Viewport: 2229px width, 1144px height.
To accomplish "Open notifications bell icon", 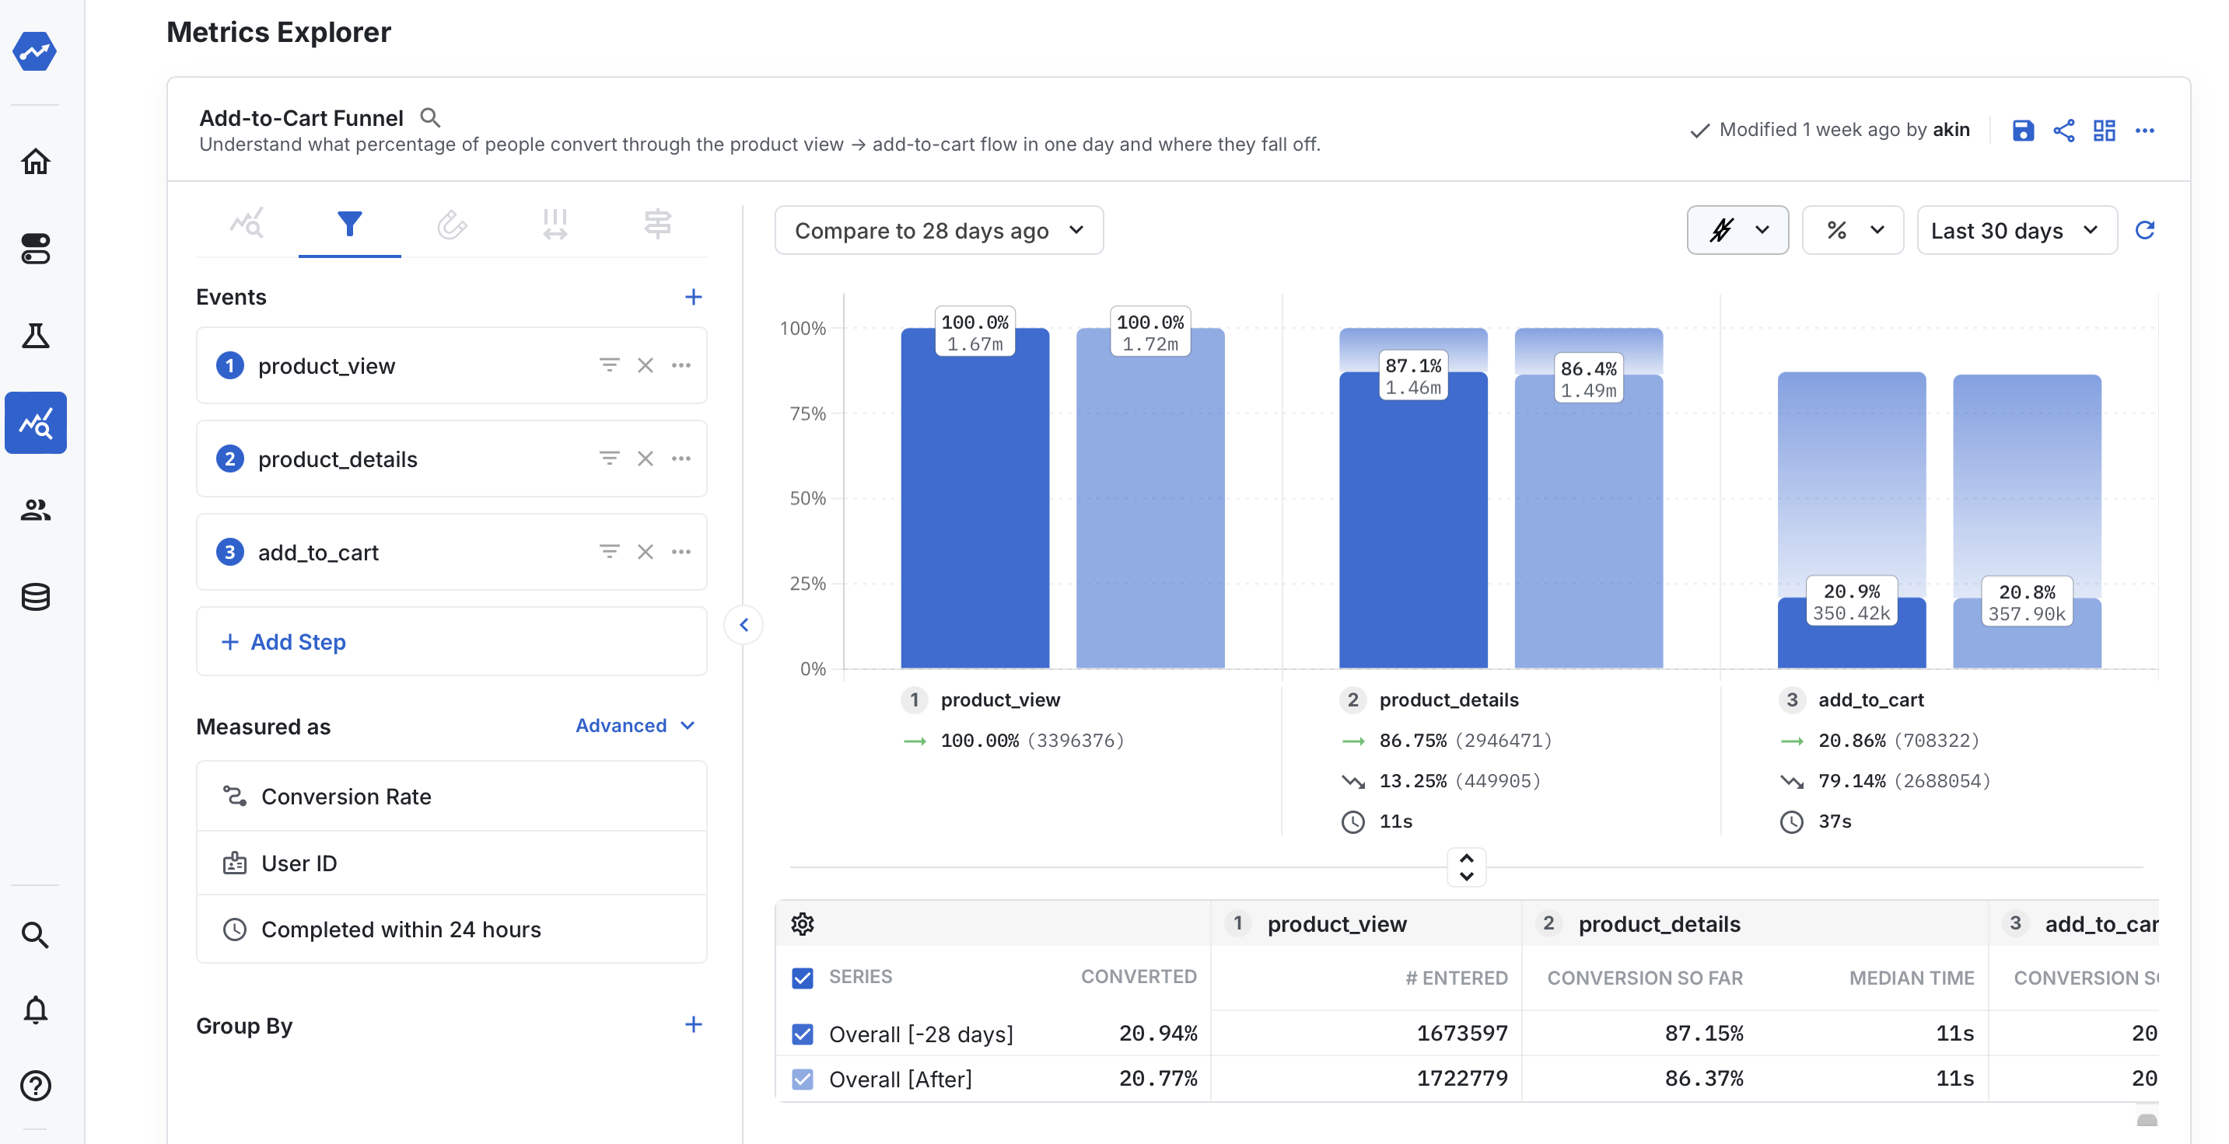I will pyautogui.click(x=36, y=1010).
